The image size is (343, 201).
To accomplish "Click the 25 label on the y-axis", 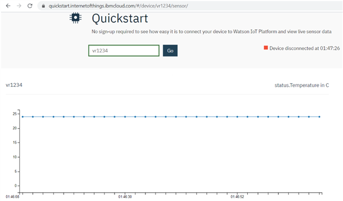I will (x=14, y=114).
